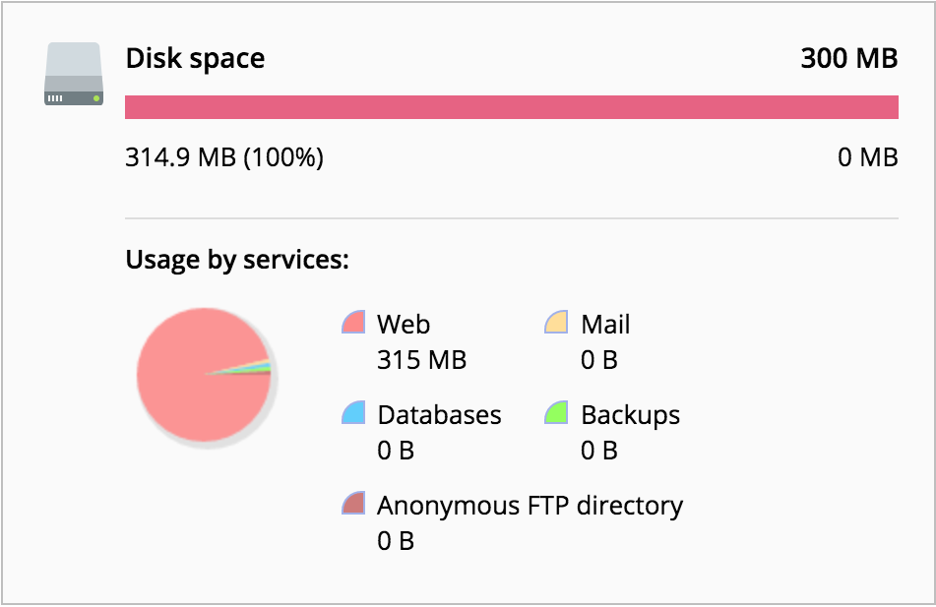Screen dimensions: 936x607
Task: Click the Web service label
Action: 404,324
